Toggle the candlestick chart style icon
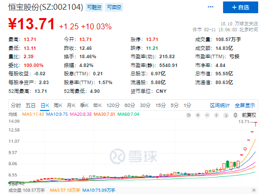This screenshot has width=266, height=194. [235, 115]
